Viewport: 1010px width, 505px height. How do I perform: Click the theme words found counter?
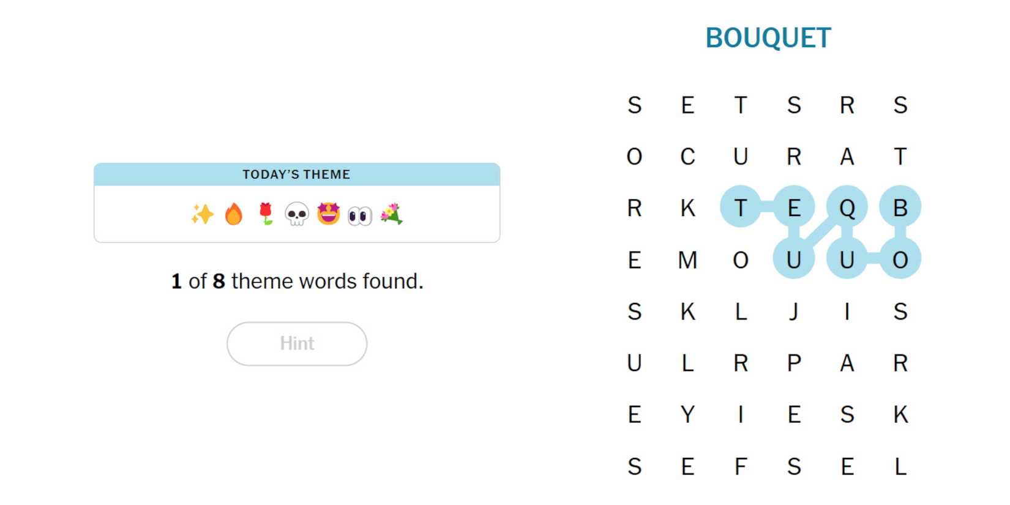click(x=297, y=281)
